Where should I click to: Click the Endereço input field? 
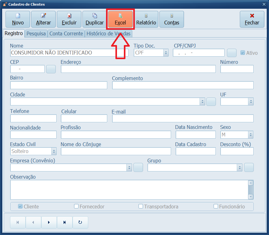[x=138, y=69]
